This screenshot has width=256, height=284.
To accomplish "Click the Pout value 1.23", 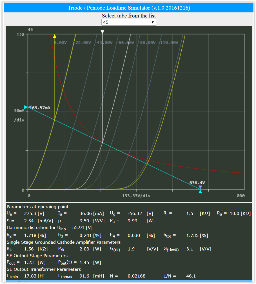I will click(x=29, y=263).
